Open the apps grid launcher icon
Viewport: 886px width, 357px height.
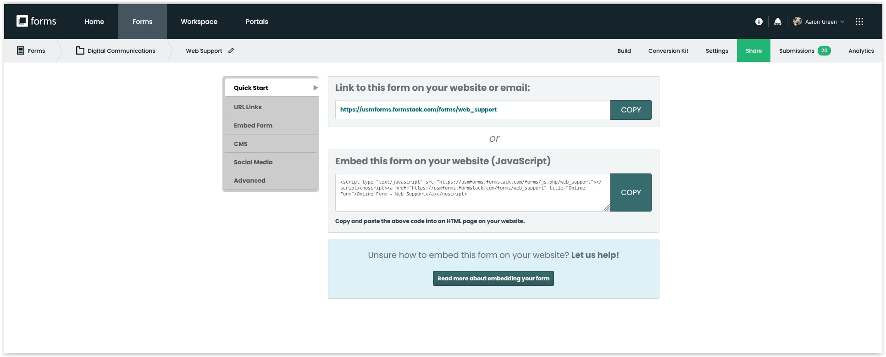tap(859, 22)
